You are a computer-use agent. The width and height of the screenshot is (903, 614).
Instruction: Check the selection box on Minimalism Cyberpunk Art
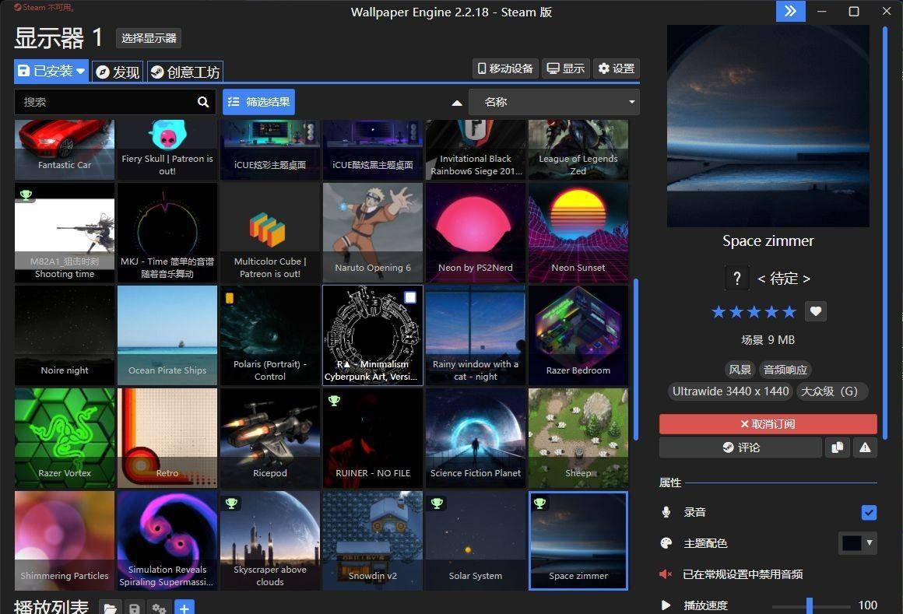[x=410, y=297]
